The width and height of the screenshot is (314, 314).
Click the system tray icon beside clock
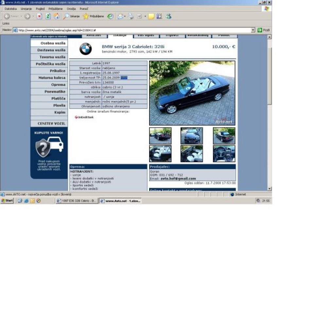(x=258, y=201)
